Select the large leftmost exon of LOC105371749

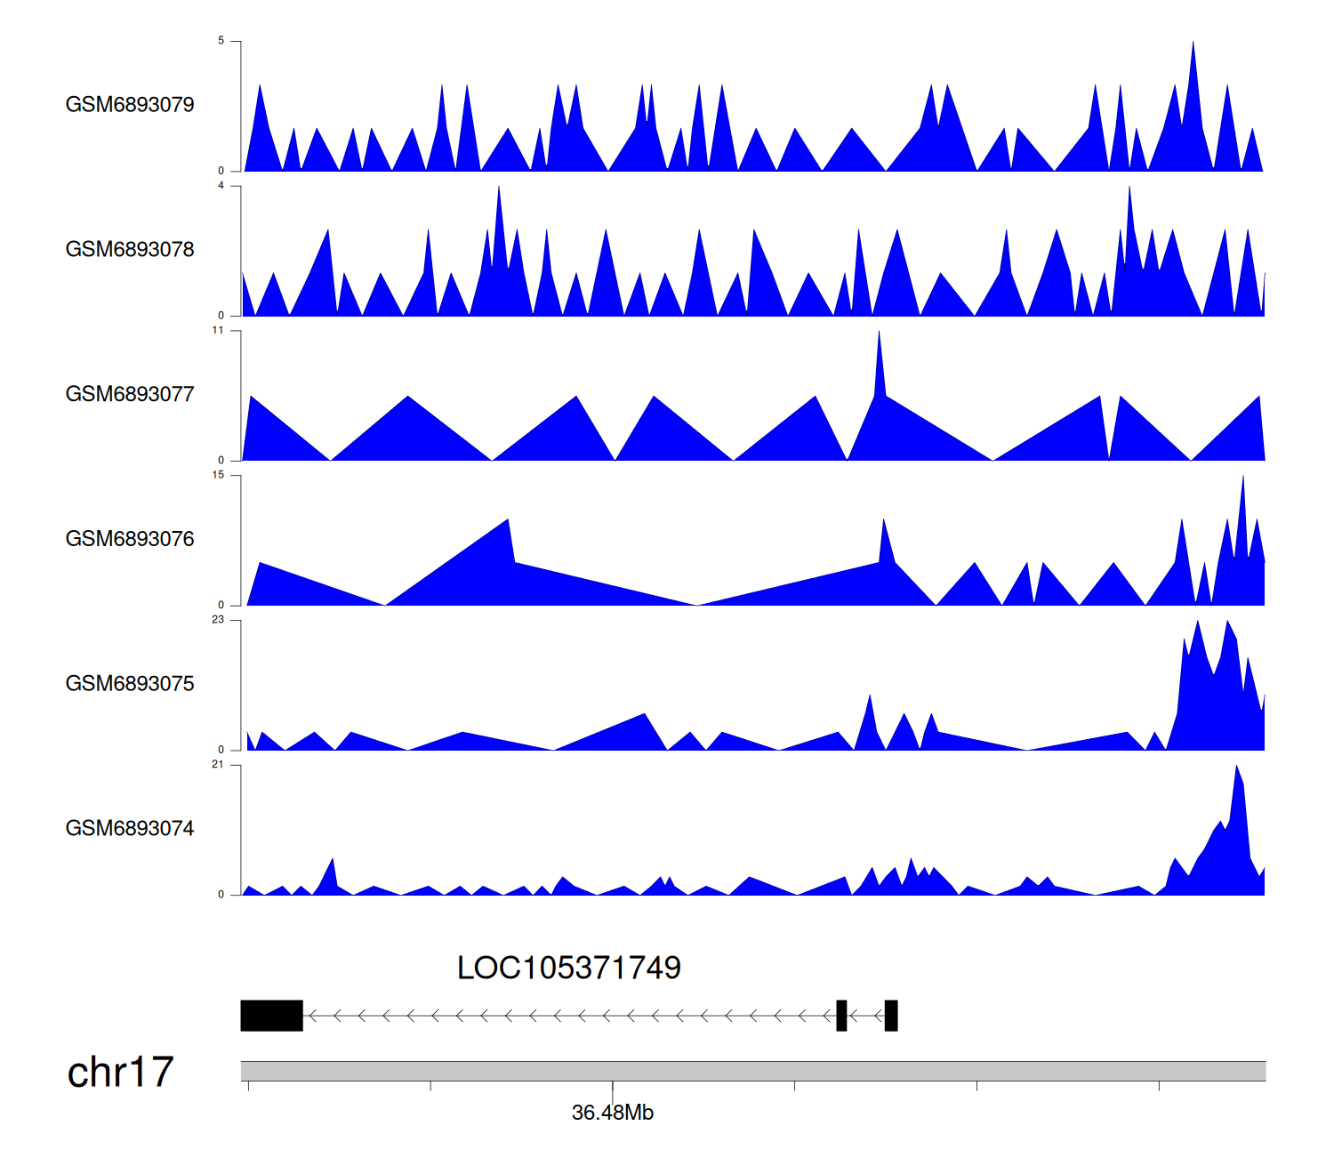tap(271, 1016)
